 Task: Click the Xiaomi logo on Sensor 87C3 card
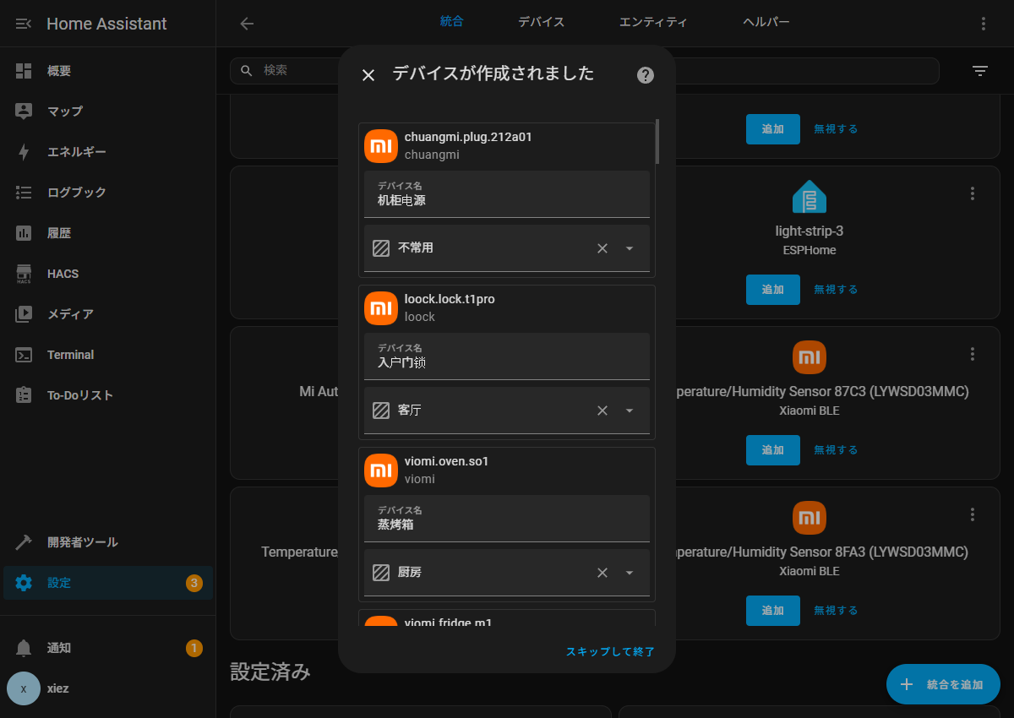click(x=810, y=357)
